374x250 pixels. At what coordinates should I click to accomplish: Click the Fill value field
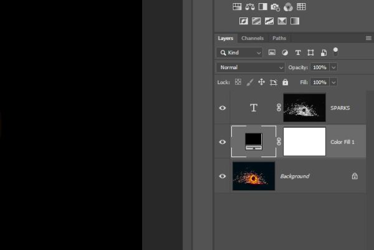pos(320,82)
